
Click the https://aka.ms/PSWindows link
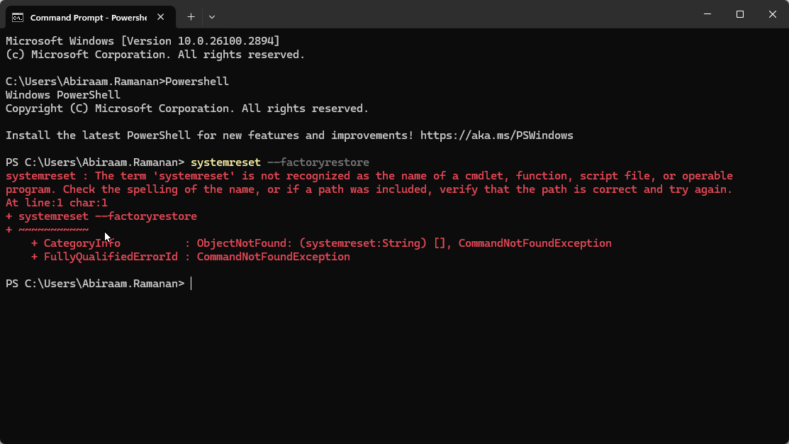click(x=497, y=135)
